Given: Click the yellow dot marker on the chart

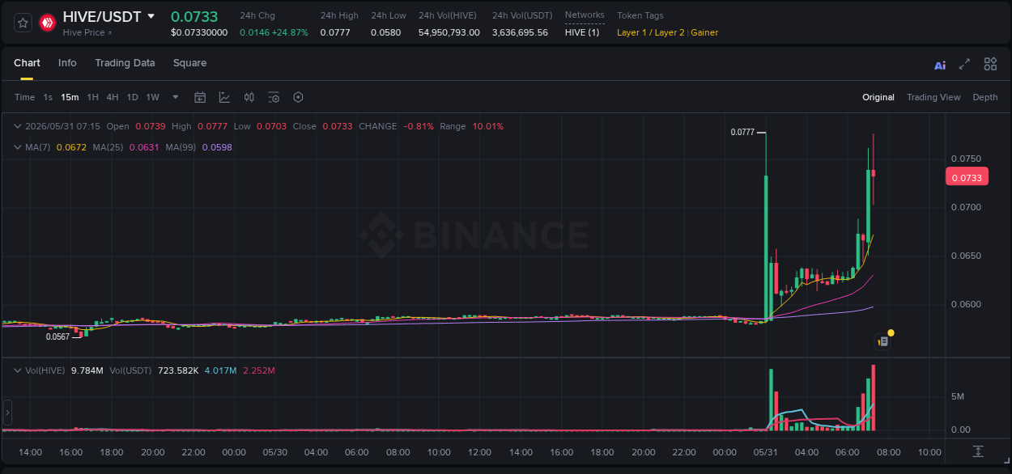Looking at the screenshot, I should (x=891, y=332).
